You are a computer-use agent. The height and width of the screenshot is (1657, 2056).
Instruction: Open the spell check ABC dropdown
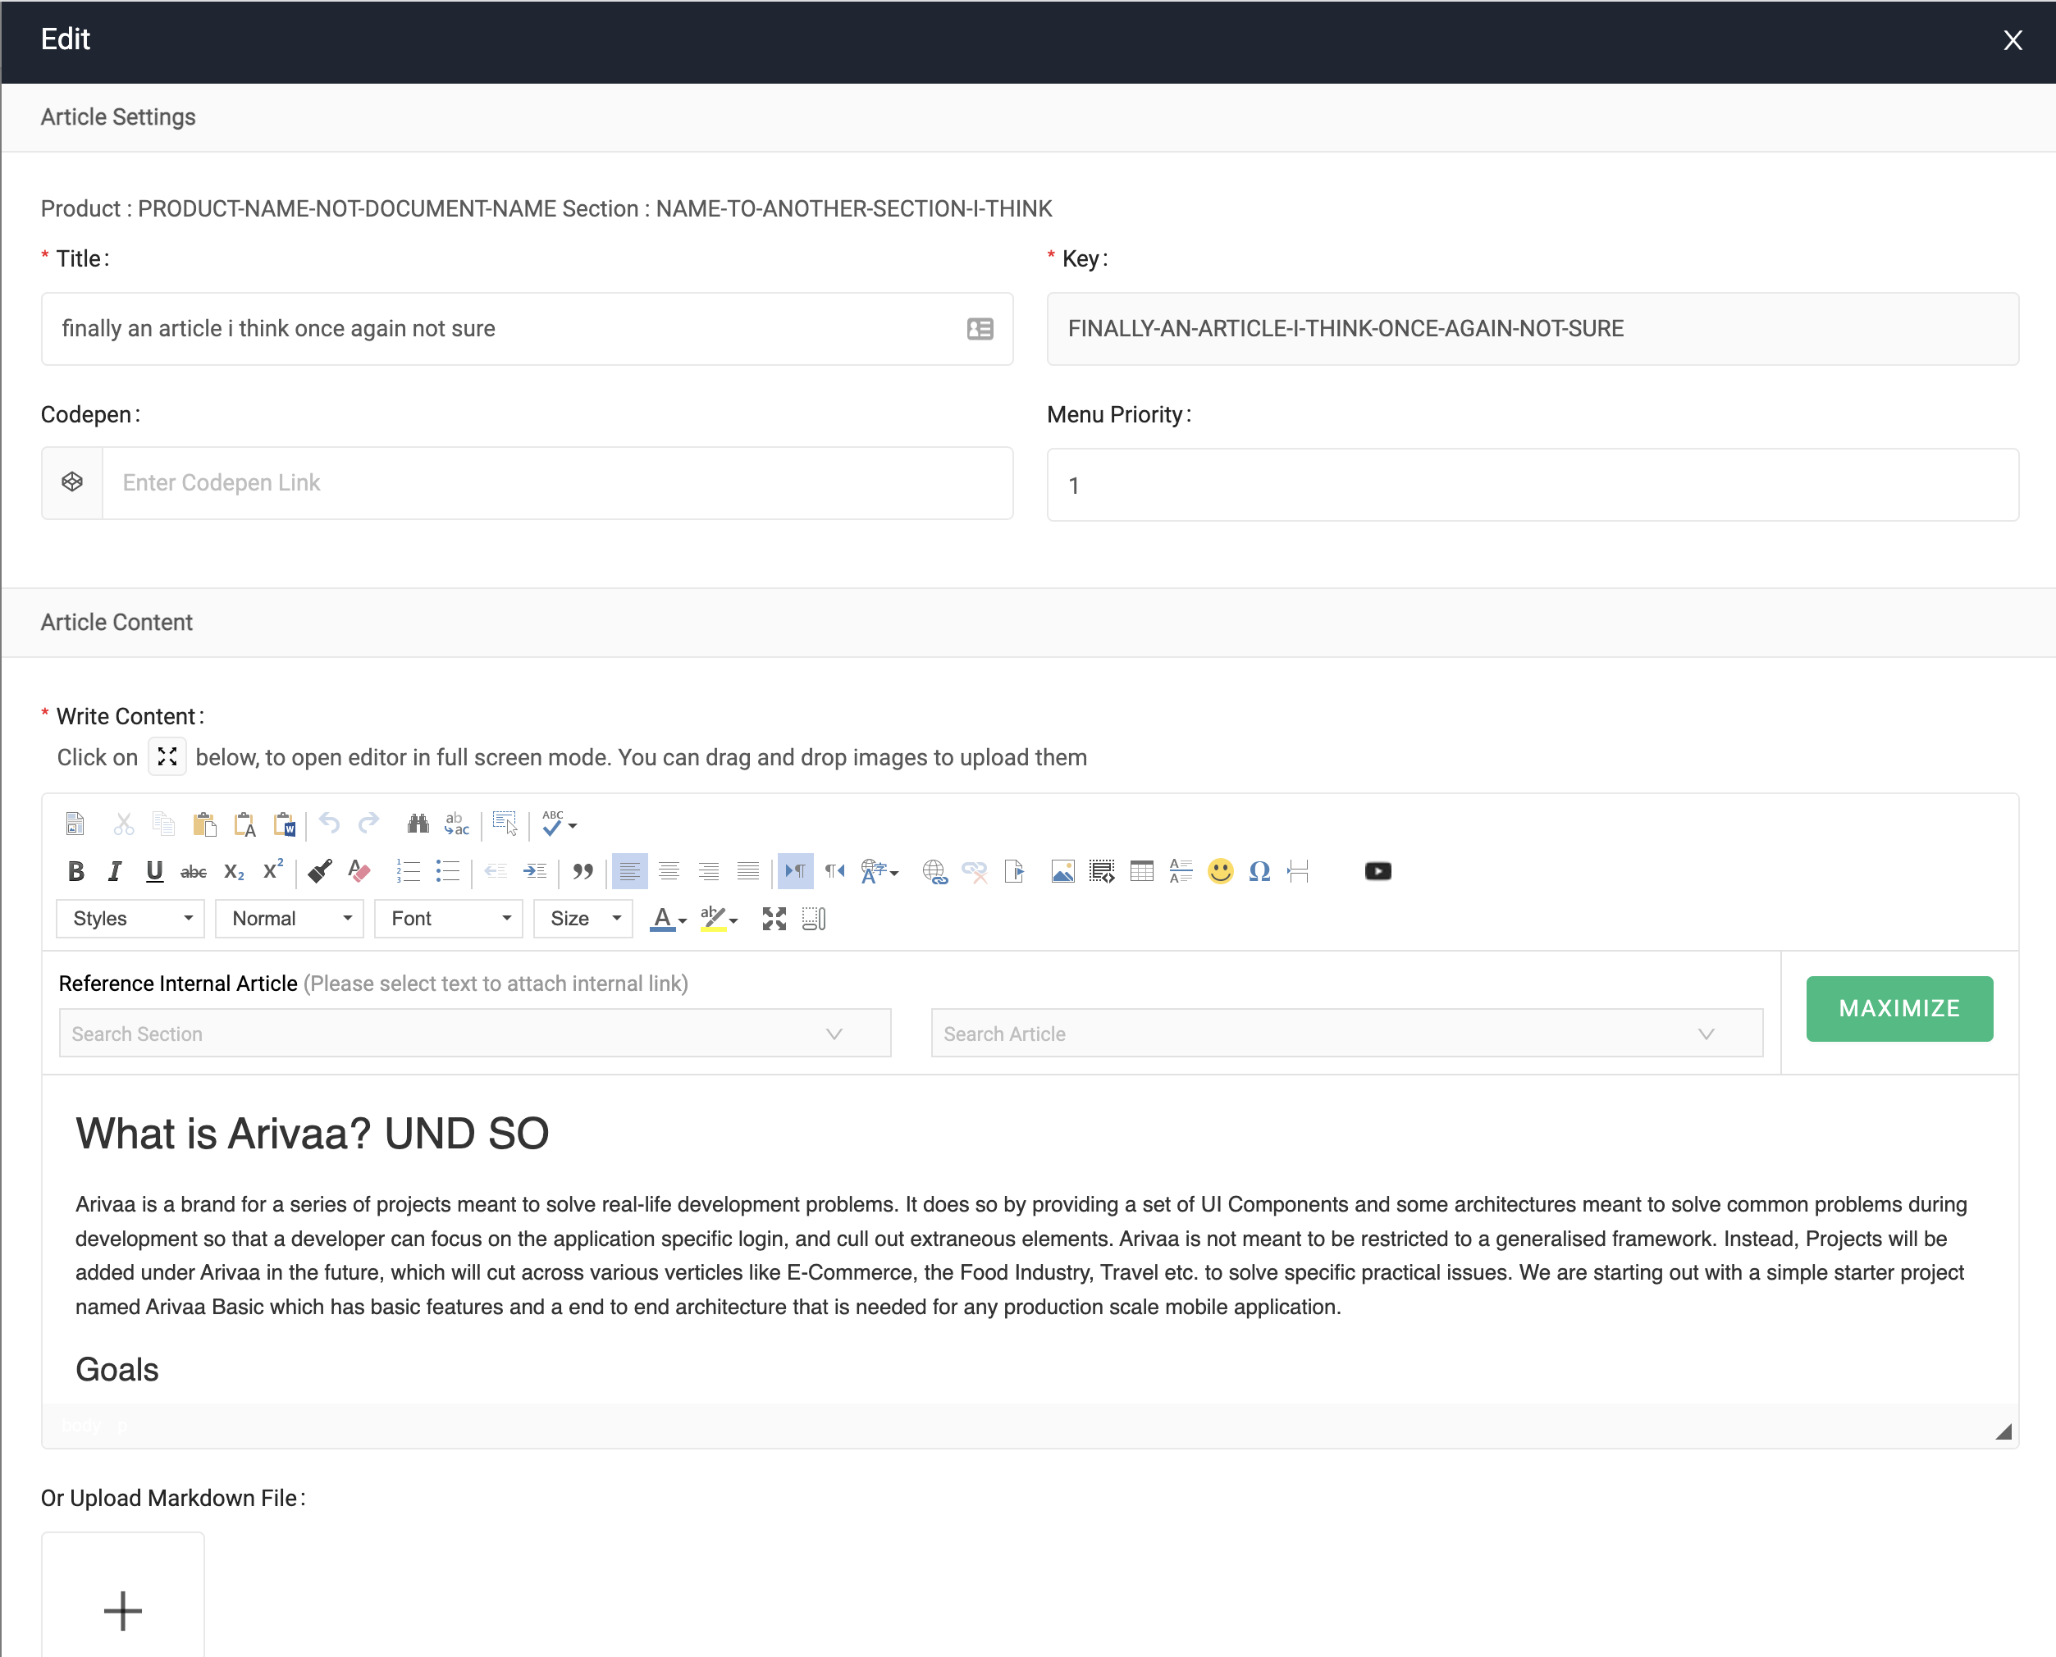pyautogui.click(x=560, y=823)
